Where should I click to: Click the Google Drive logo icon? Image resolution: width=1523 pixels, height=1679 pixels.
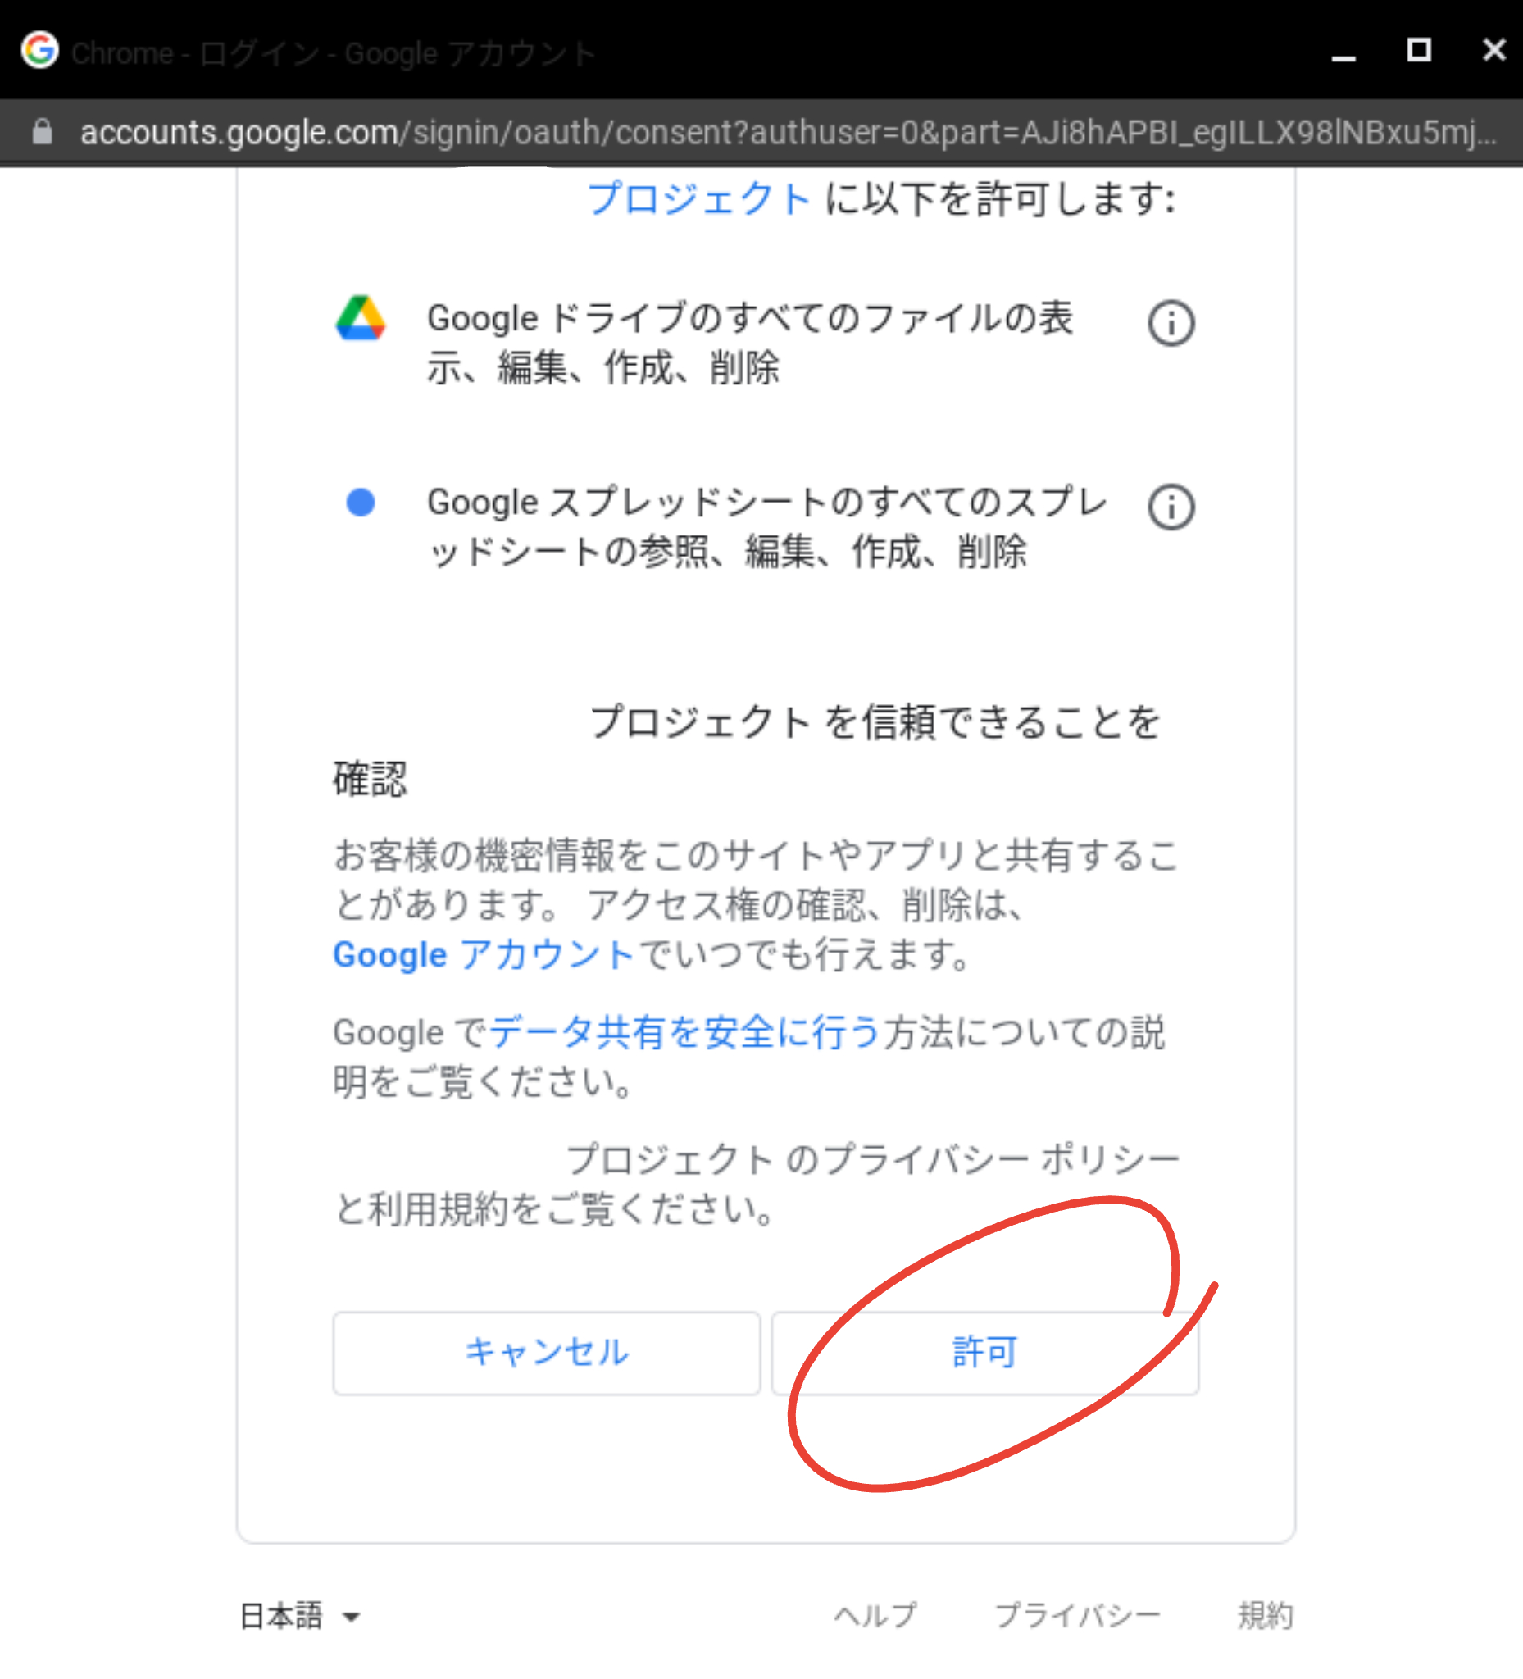361,318
